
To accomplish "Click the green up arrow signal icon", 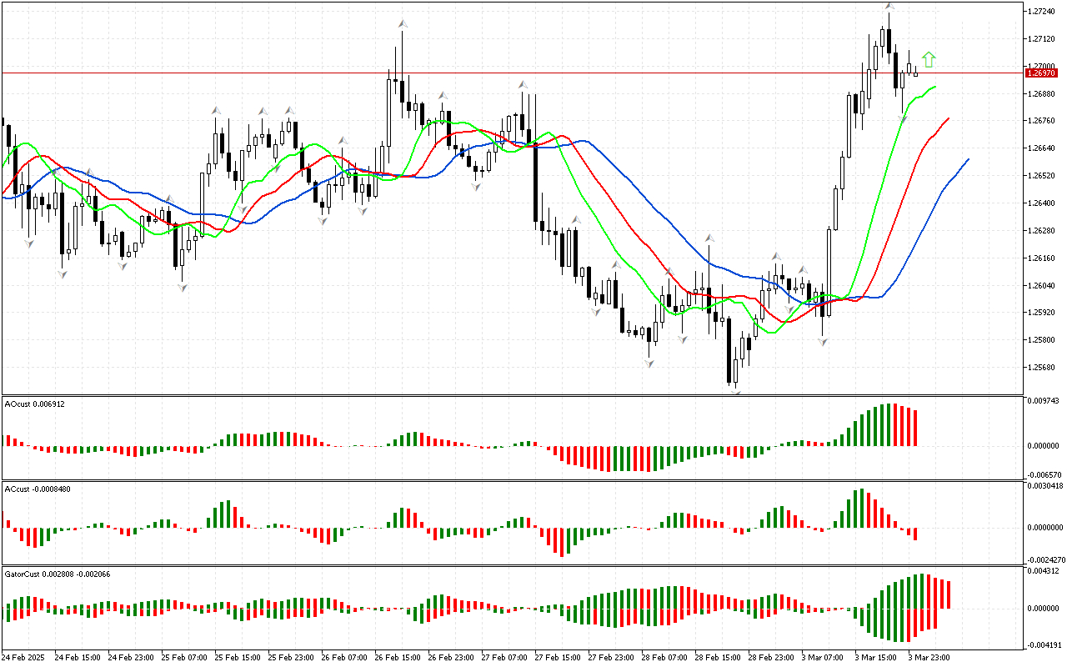I will [929, 59].
